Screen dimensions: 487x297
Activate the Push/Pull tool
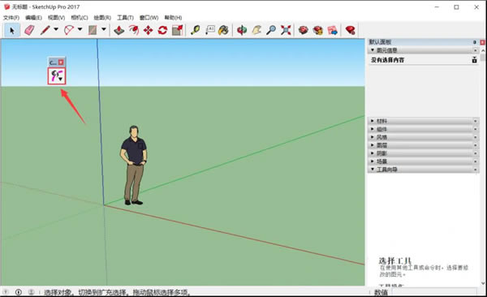click(x=119, y=31)
